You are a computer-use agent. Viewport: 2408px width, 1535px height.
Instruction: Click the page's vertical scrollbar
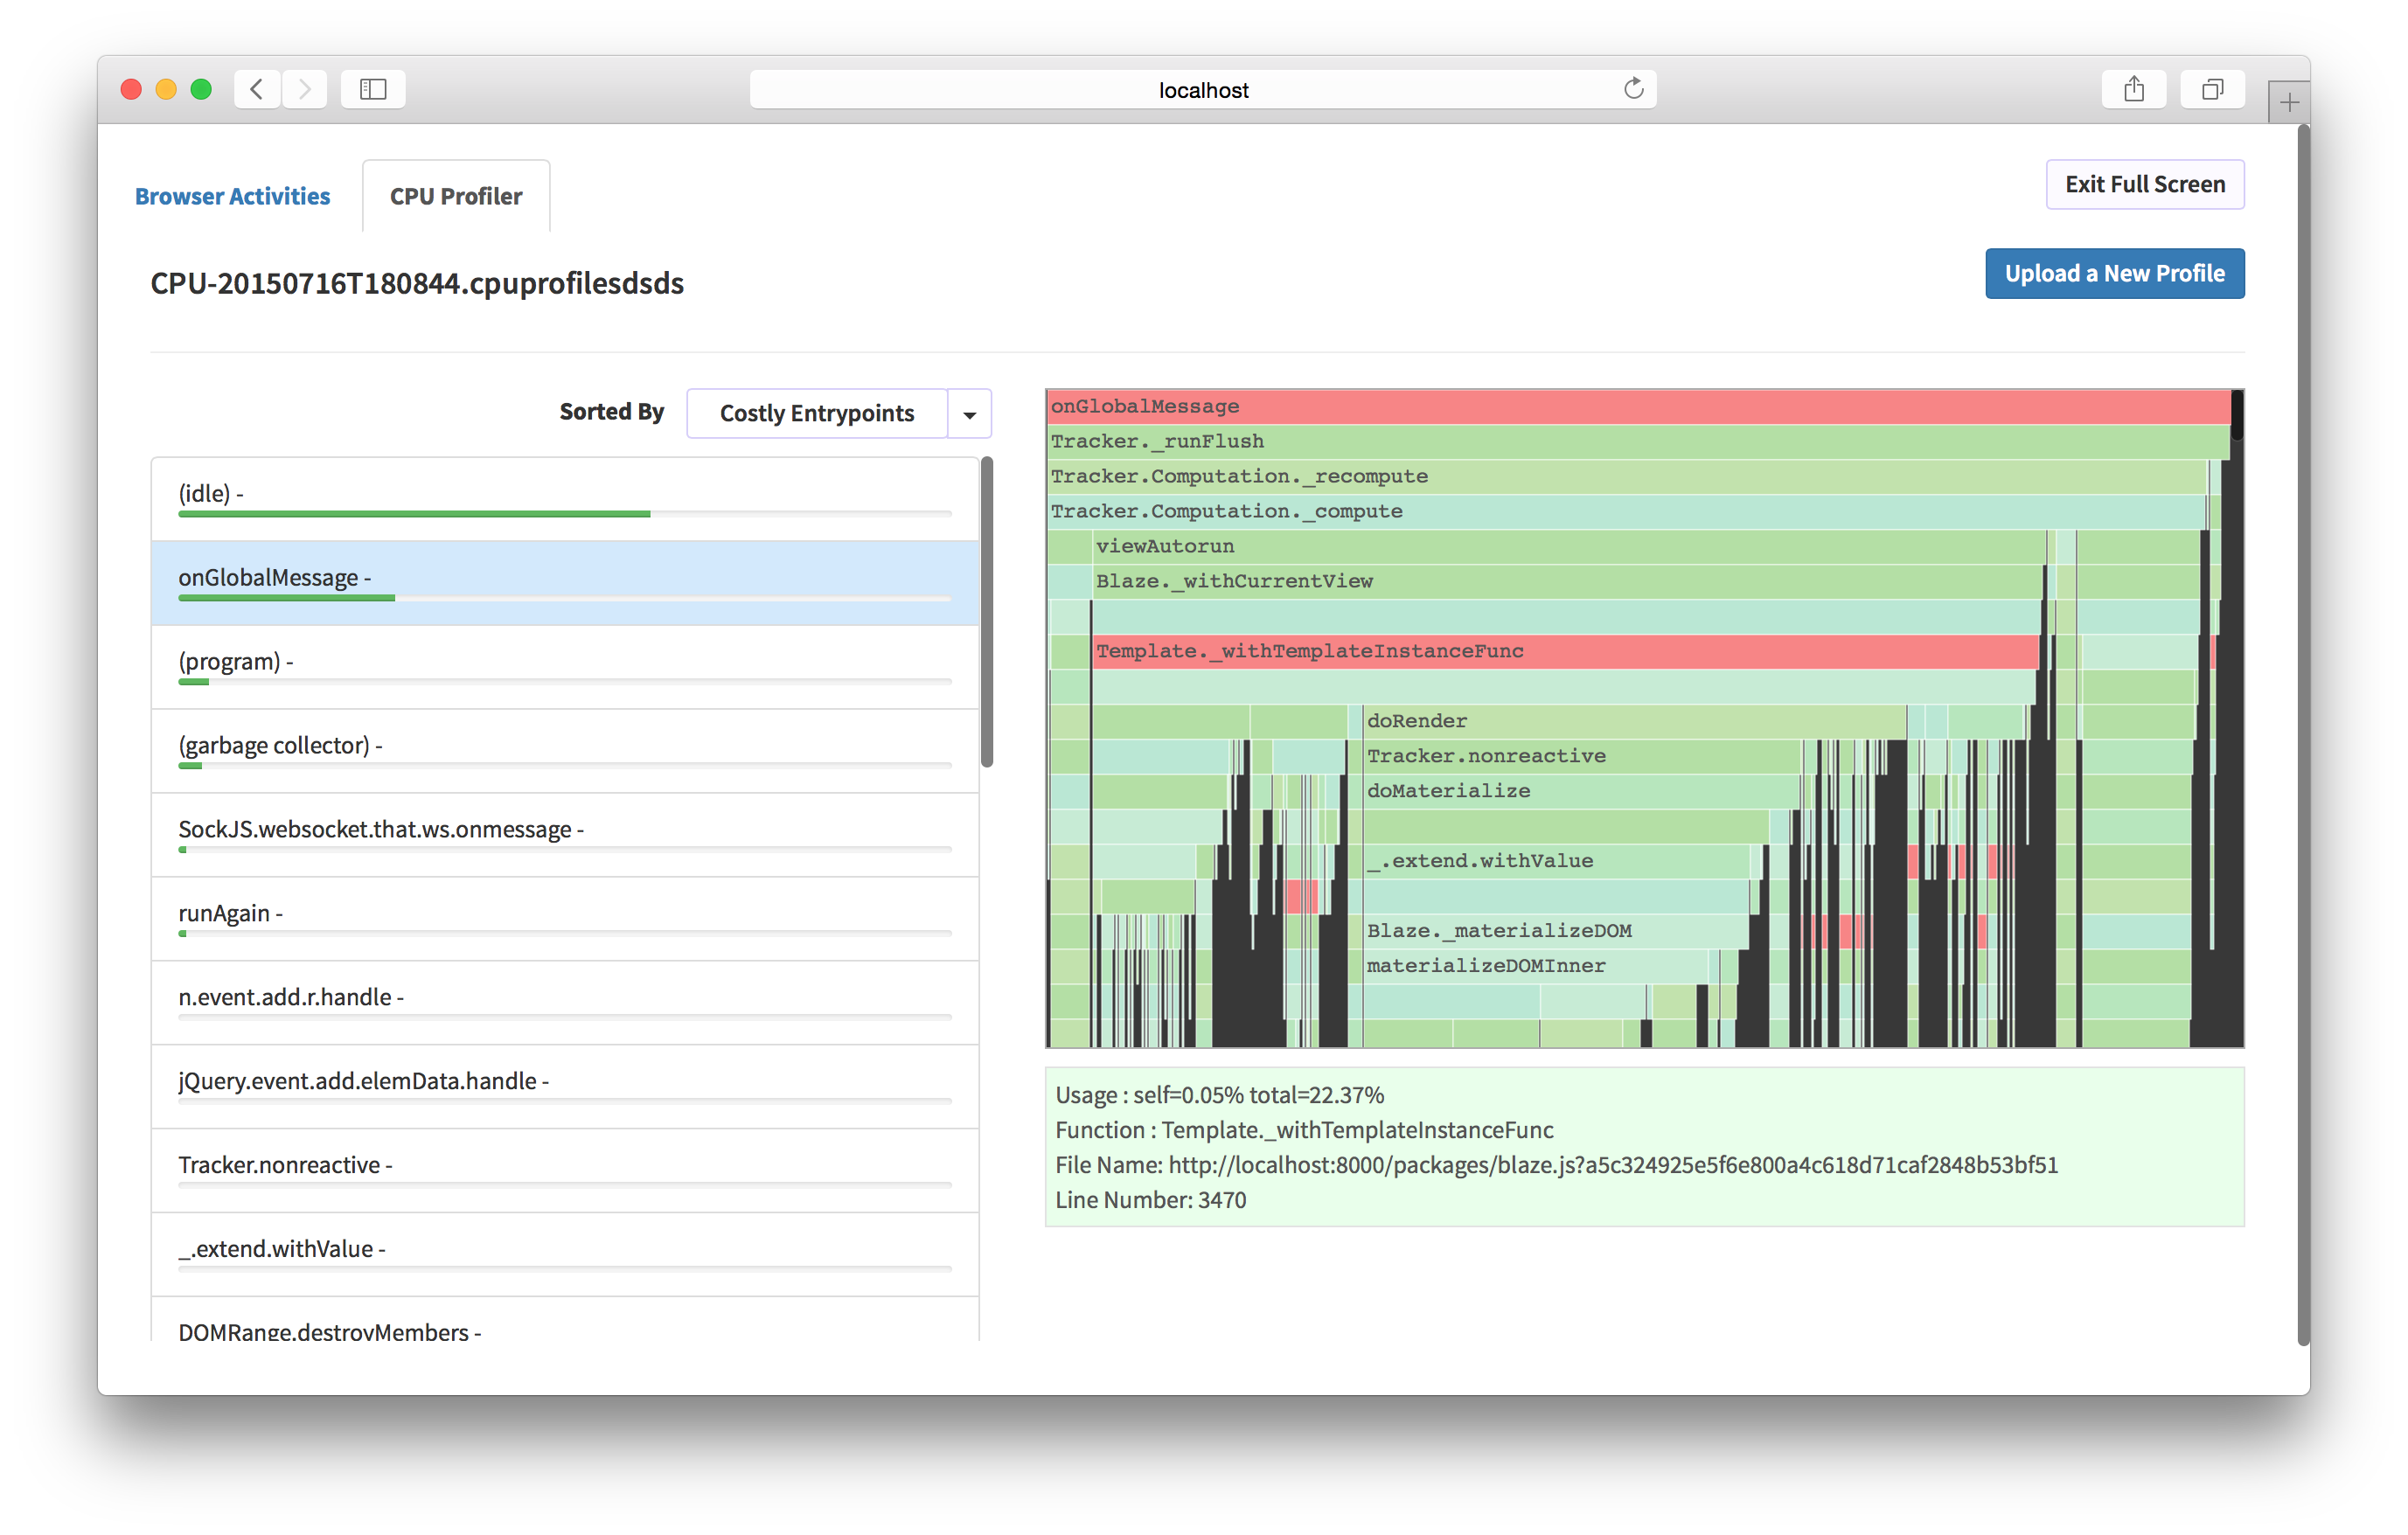[x=2303, y=735]
